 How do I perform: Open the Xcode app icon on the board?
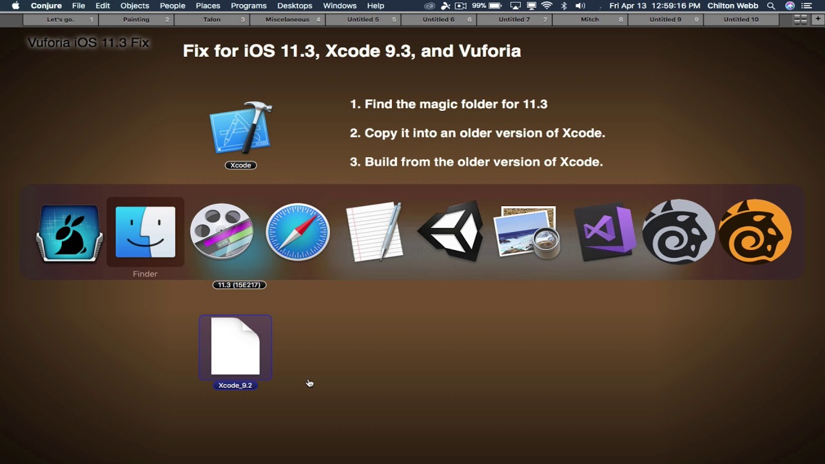tap(240, 128)
